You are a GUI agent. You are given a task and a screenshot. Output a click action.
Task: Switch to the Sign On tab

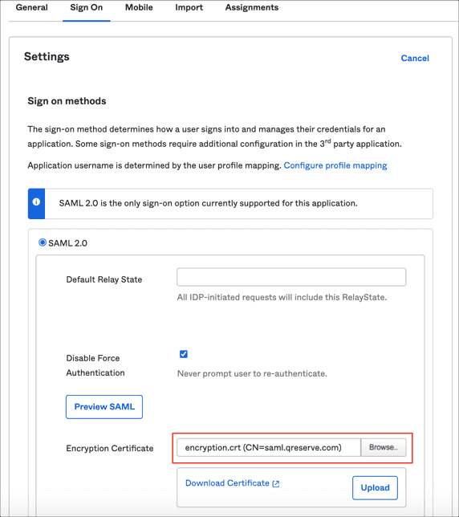[x=87, y=7]
